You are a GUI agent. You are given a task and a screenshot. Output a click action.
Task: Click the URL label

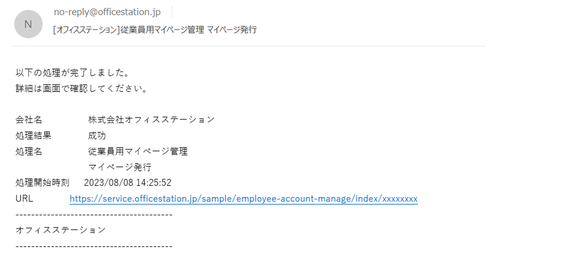coord(24,198)
